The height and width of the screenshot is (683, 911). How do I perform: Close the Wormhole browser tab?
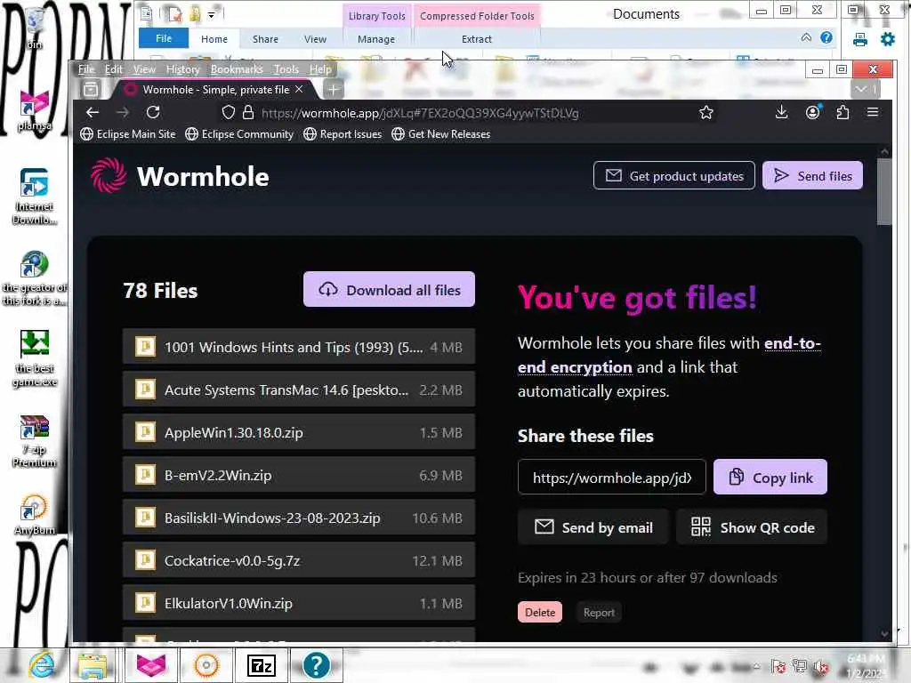tap(299, 89)
